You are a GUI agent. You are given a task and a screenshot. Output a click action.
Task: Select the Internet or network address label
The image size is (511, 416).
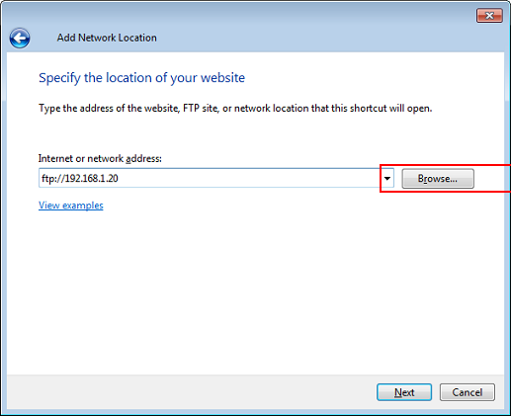coord(100,158)
